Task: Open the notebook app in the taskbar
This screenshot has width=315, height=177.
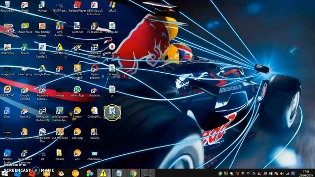Action: pos(118,173)
